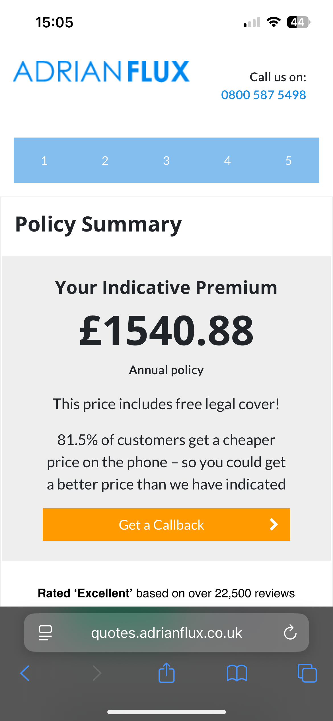Go to step 2 in progress bar
The image size is (333, 721).
(105, 160)
